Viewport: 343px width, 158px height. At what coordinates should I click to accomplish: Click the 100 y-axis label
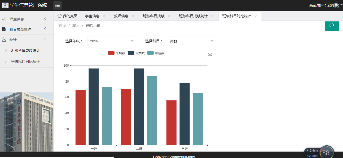click(x=66, y=66)
